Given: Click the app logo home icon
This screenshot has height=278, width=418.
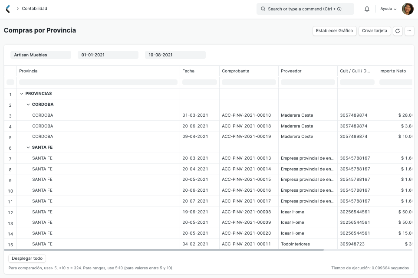Looking at the screenshot, I should pyautogui.click(x=8, y=9).
